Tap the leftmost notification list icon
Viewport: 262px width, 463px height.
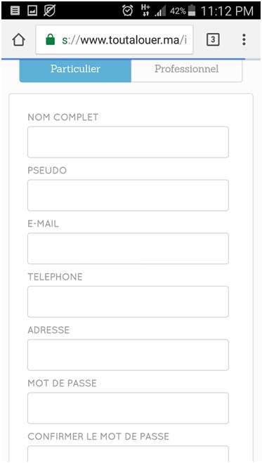(15, 11)
